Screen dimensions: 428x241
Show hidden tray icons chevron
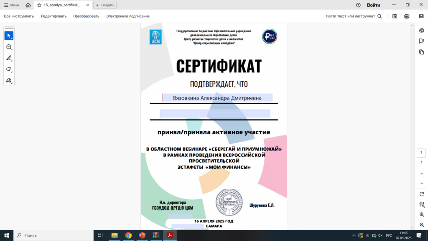tap(354, 236)
